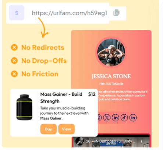Open the LinkedIn icon right of TikTok
Viewport: 163px width, 150px height.
click(x=133, y=118)
